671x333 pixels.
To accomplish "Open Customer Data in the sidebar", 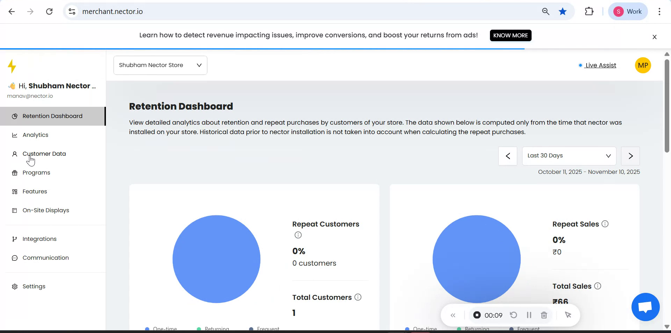I will [x=44, y=154].
